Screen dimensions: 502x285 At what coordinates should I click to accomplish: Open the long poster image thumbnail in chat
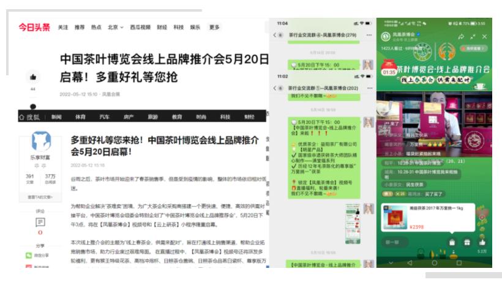pos(353,224)
